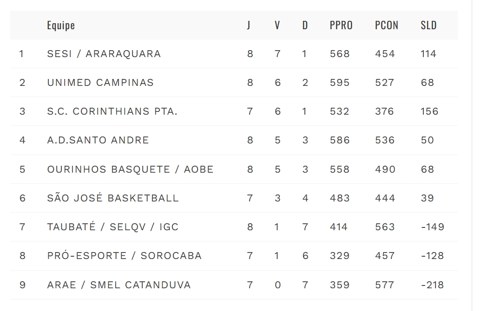The width and height of the screenshot is (481, 311).
Task: Open TAUBATÉ / SELQV / IGC entry
Action: click(112, 227)
